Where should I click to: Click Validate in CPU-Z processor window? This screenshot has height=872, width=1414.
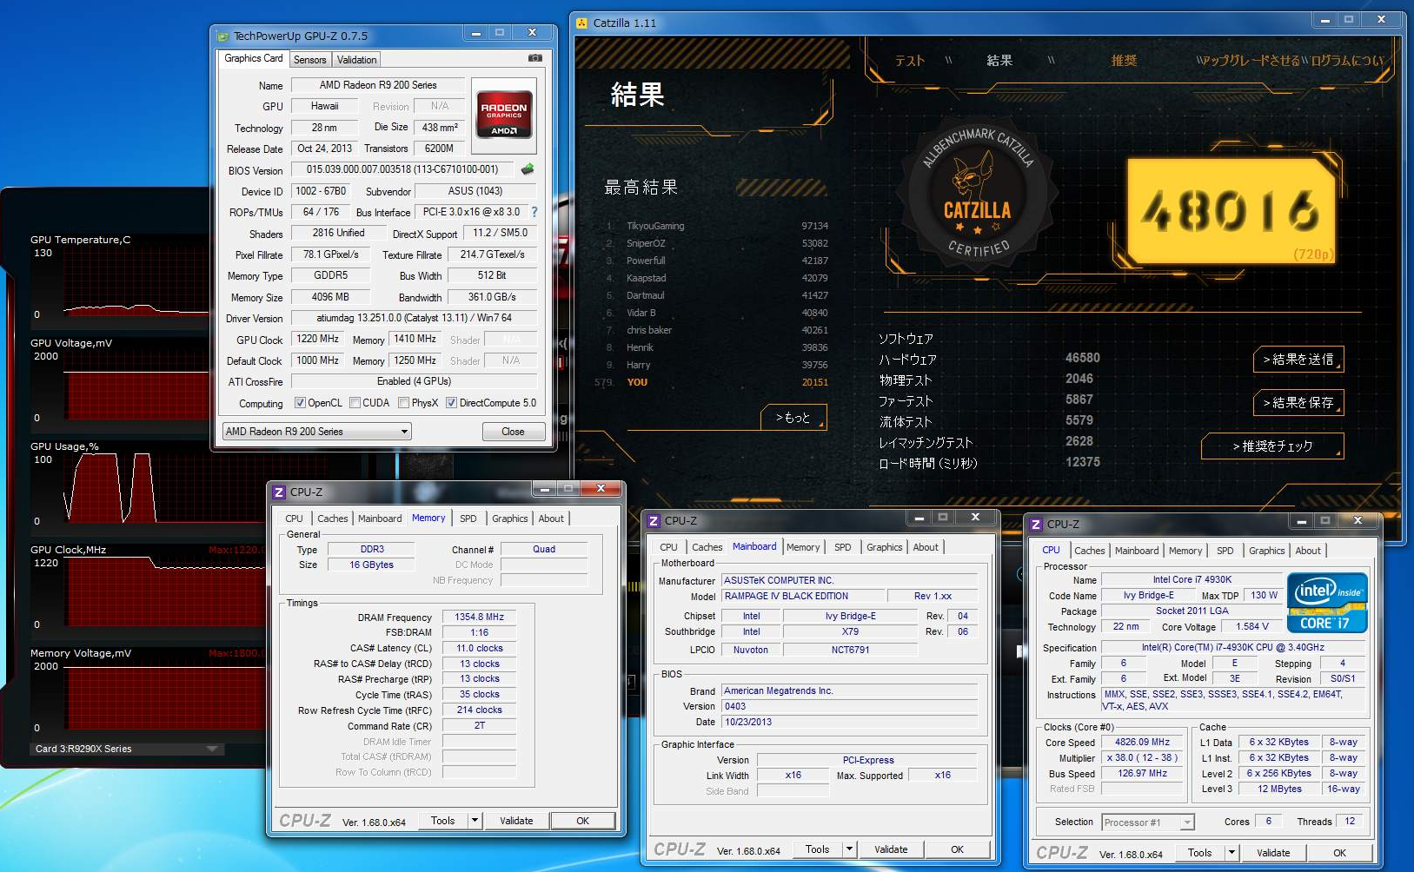1273,853
